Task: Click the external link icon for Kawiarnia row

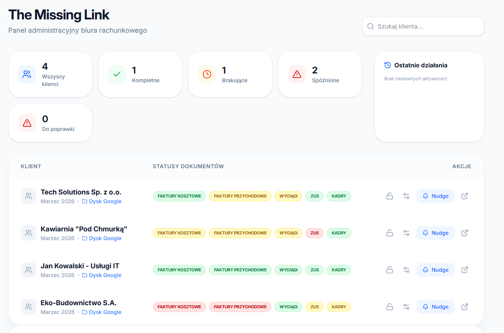Action: coord(465,233)
